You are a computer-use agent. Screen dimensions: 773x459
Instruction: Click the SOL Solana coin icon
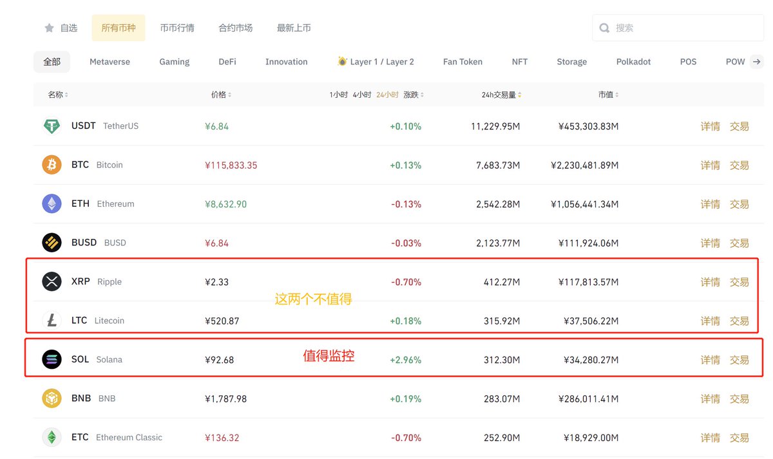pyautogui.click(x=52, y=359)
